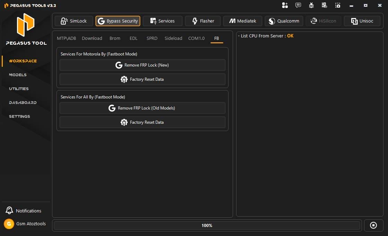Open the bug report icon in the title bar

click(x=311, y=5)
